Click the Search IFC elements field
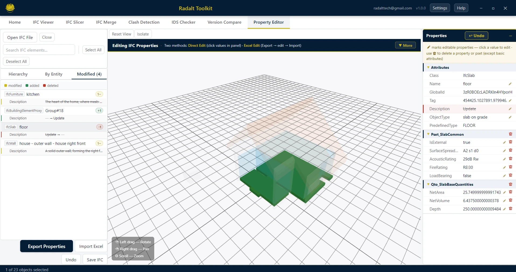 click(x=39, y=50)
